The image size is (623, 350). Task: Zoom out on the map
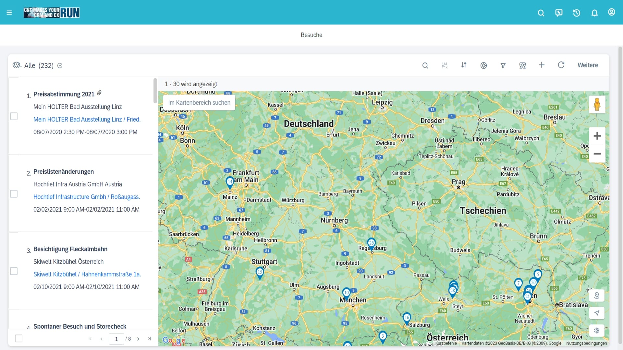click(597, 154)
